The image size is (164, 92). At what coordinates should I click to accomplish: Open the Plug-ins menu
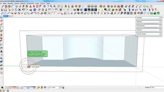point(43,3)
